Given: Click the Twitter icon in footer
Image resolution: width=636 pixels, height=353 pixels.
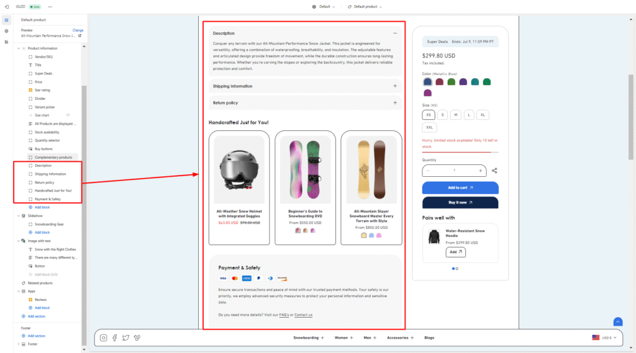Looking at the screenshot, I should [125, 337].
